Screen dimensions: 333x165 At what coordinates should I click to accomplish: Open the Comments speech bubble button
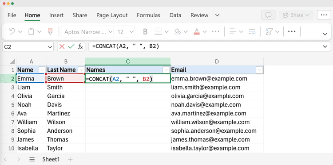coord(269,15)
